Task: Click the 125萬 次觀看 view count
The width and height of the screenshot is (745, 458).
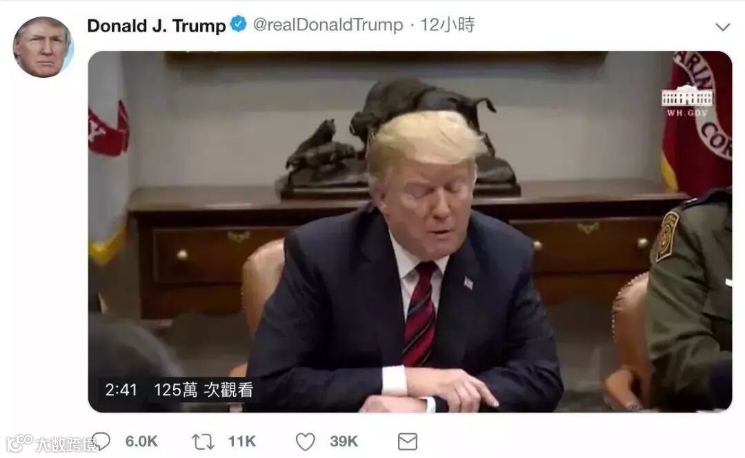Action: point(203,390)
